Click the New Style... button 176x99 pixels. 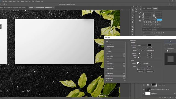(170, 48)
